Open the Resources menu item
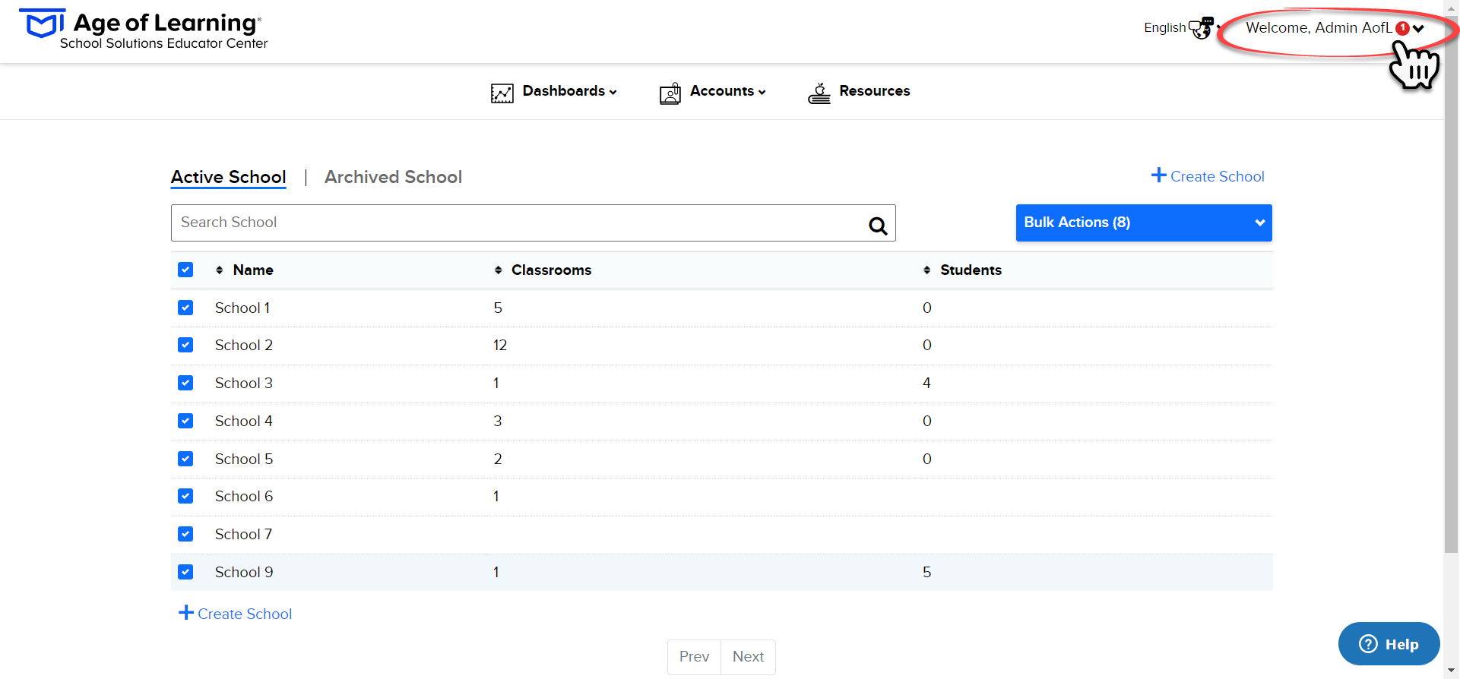 (859, 92)
